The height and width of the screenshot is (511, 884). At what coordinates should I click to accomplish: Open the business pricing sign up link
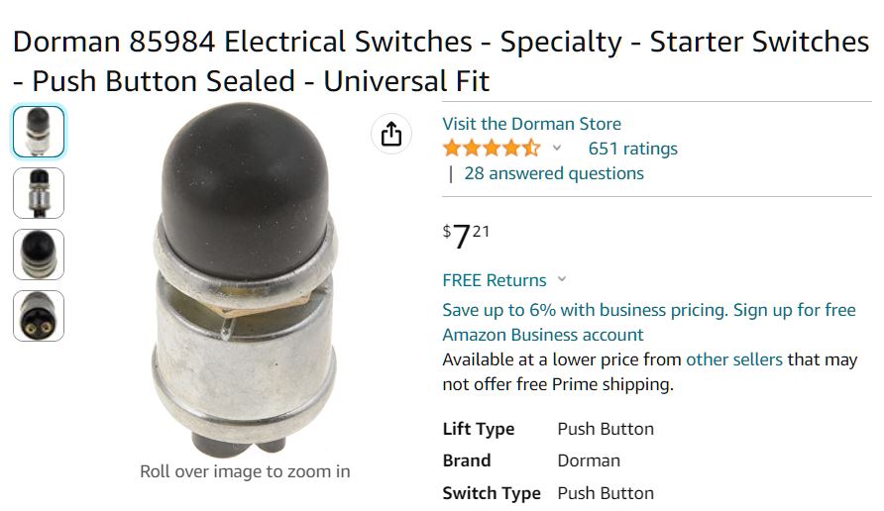point(648,322)
